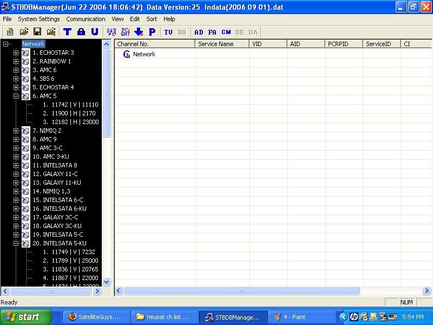Image resolution: width=433 pixels, height=325 pixels.
Task: Click the RA radio list icon
Action: [182, 32]
